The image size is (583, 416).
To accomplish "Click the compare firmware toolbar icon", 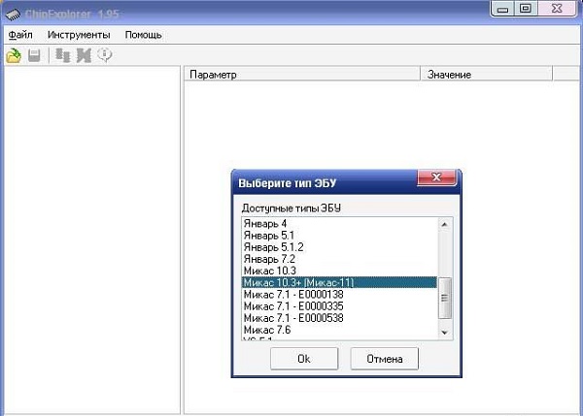I will pyautogui.click(x=62, y=55).
